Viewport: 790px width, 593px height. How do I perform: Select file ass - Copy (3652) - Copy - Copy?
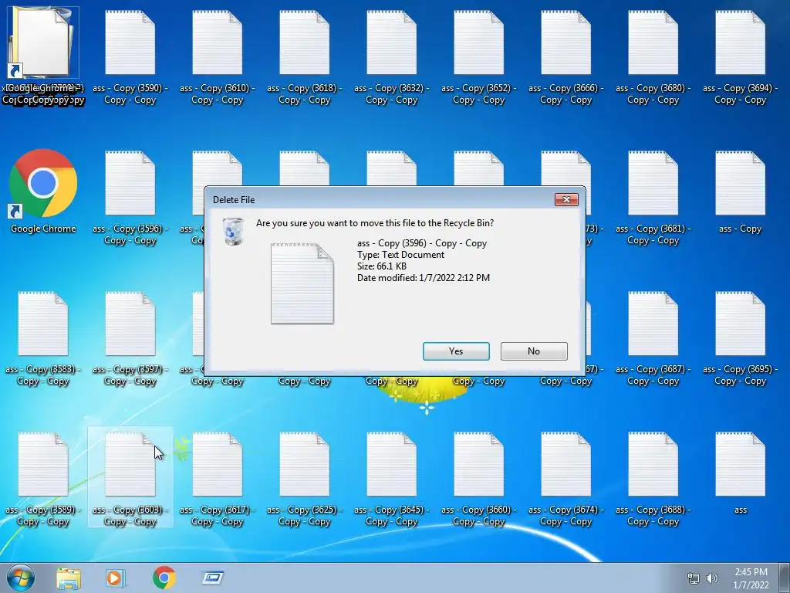(478, 56)
